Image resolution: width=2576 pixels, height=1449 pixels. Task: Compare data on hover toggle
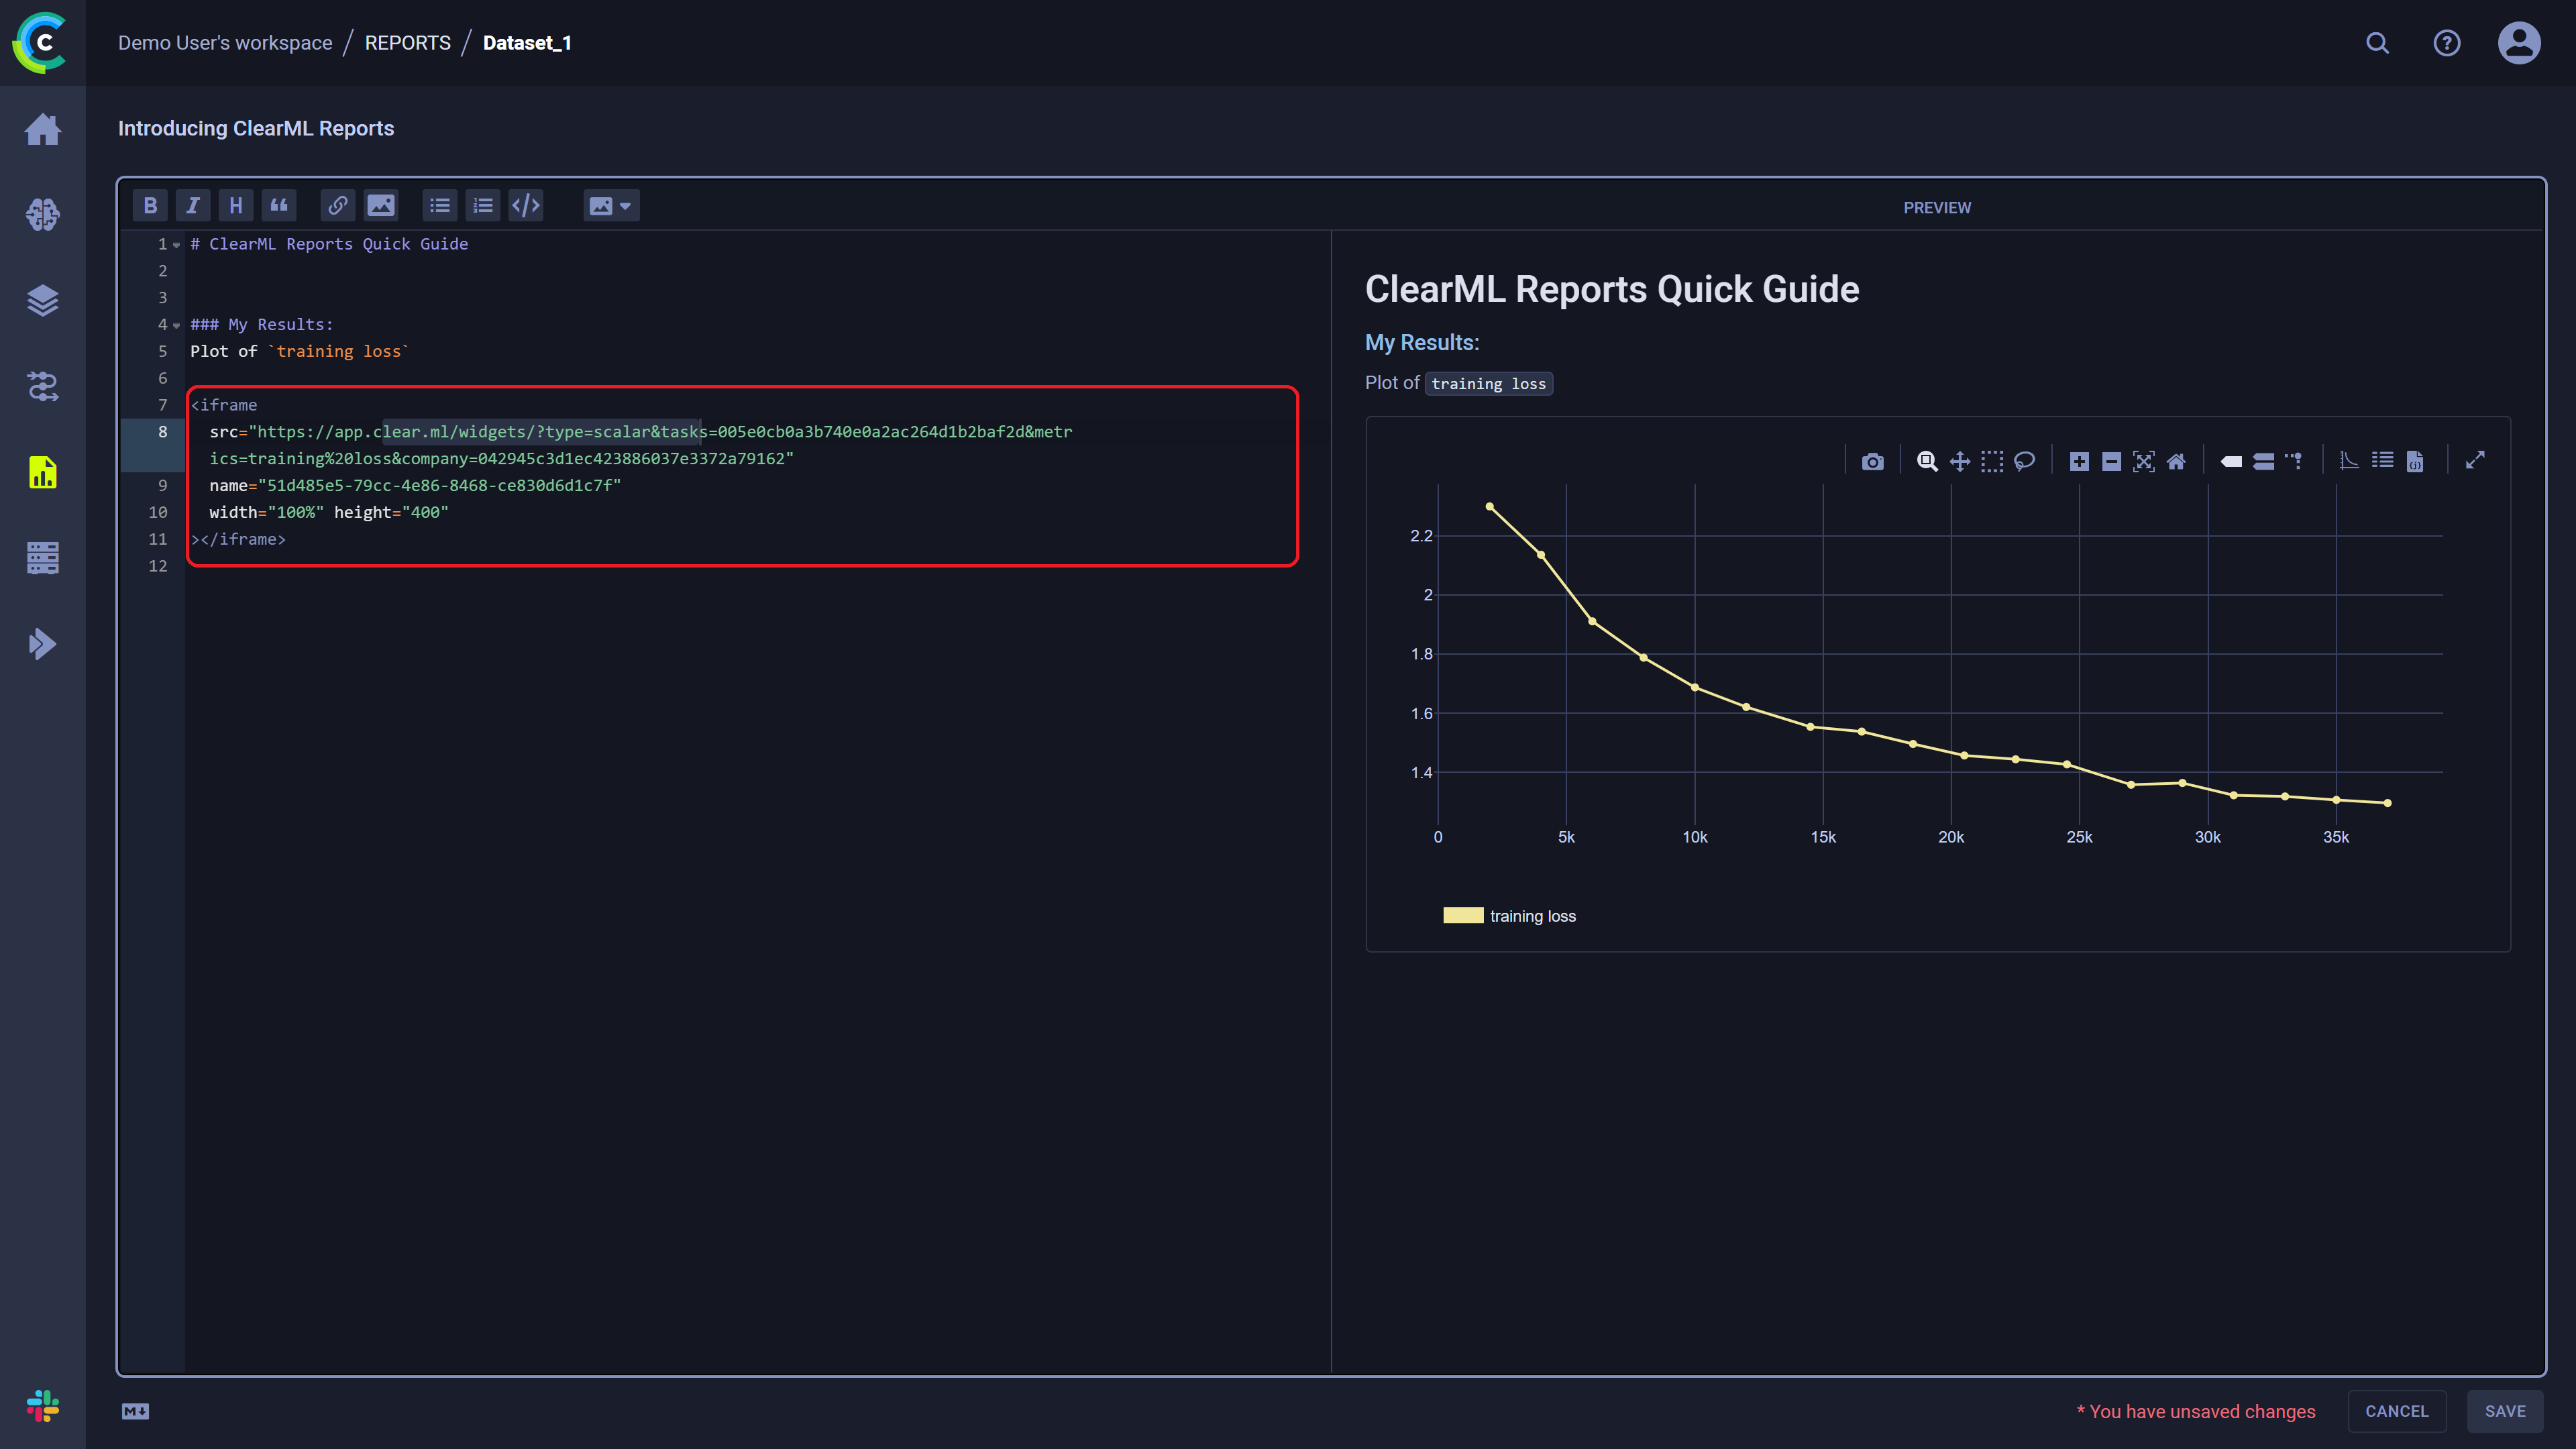coord(2264,461)
